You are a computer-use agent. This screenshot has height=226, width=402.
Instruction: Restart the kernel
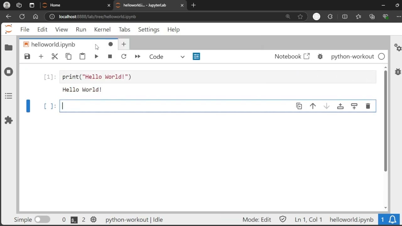coord(124,56)
